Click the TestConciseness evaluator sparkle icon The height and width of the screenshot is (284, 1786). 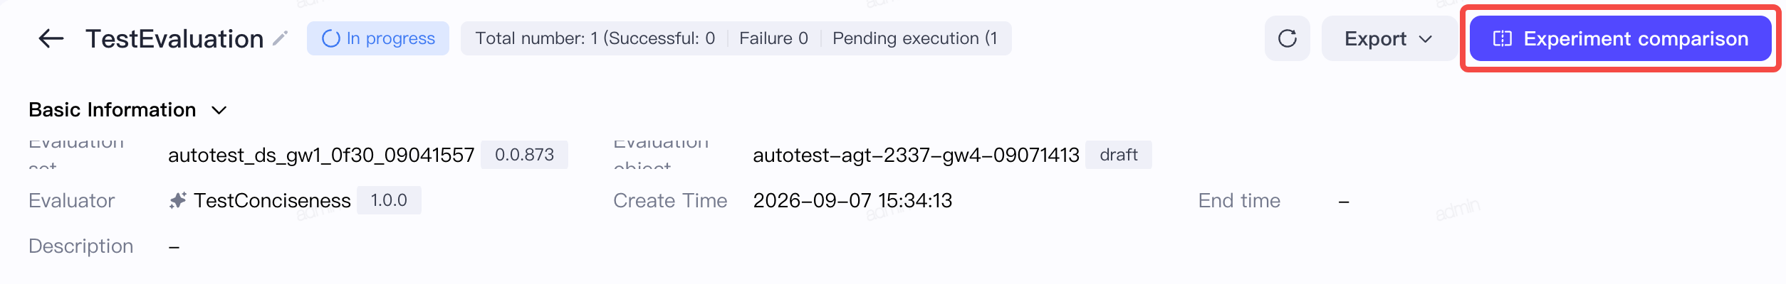[x=178, y=201]
